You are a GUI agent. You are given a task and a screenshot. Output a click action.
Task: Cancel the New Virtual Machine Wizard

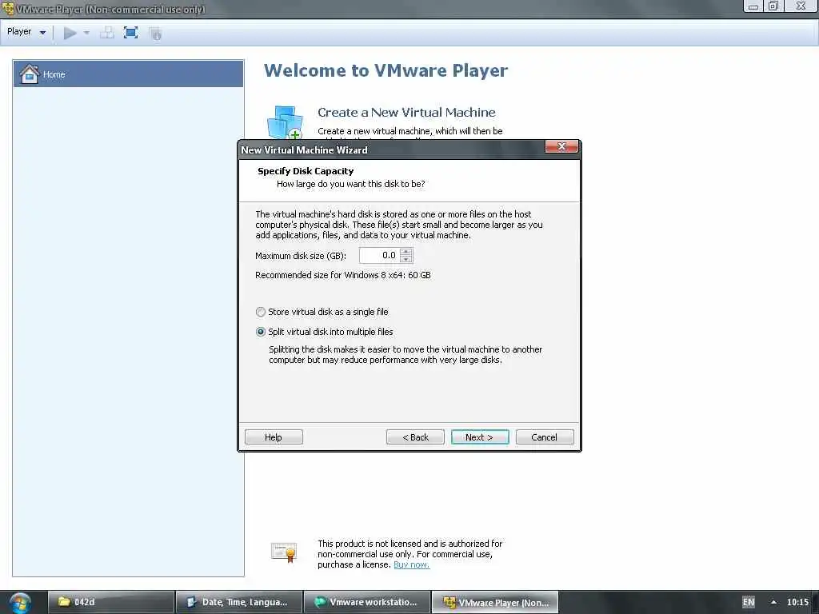coord(545,437)
